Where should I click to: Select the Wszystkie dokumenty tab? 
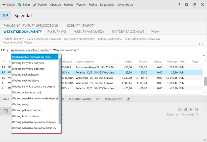click(x=23, y=31)
